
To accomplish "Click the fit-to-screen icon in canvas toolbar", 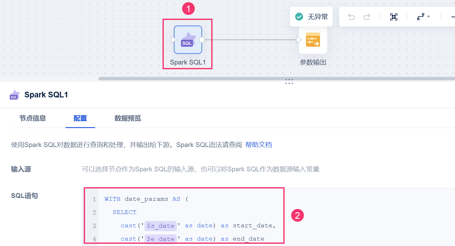I will coord(394,17).
